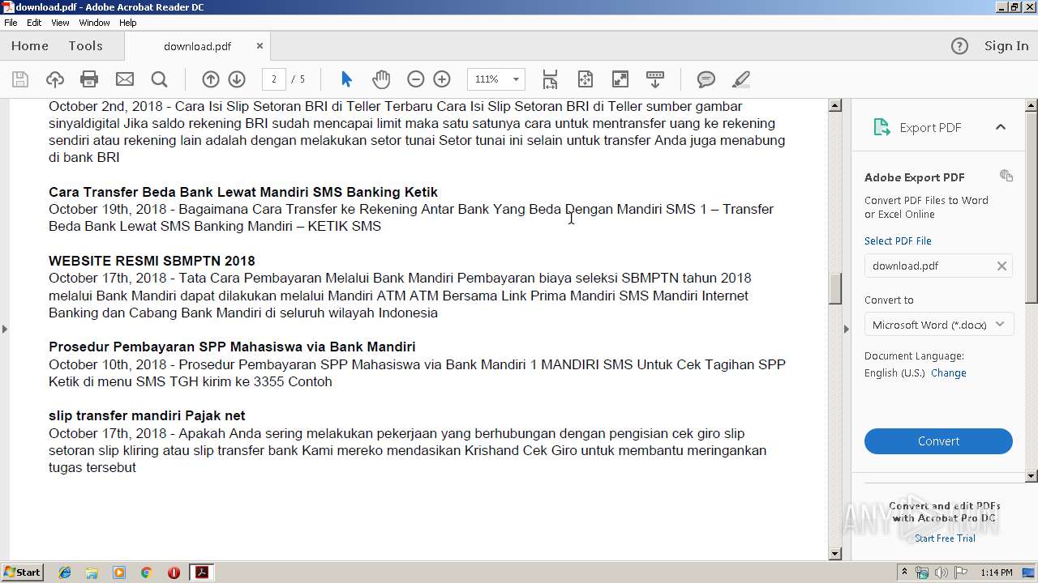Click the copy icon beside Adobe Export PDF

[1006, 176]
